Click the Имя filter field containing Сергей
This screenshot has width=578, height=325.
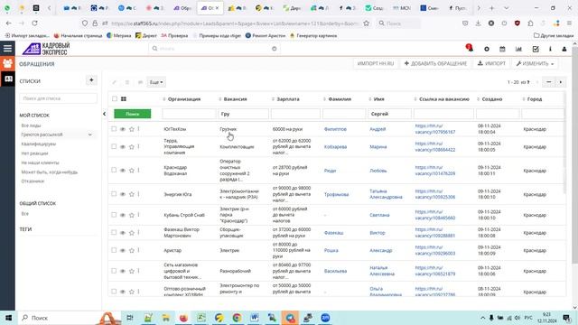pos(389,114)
